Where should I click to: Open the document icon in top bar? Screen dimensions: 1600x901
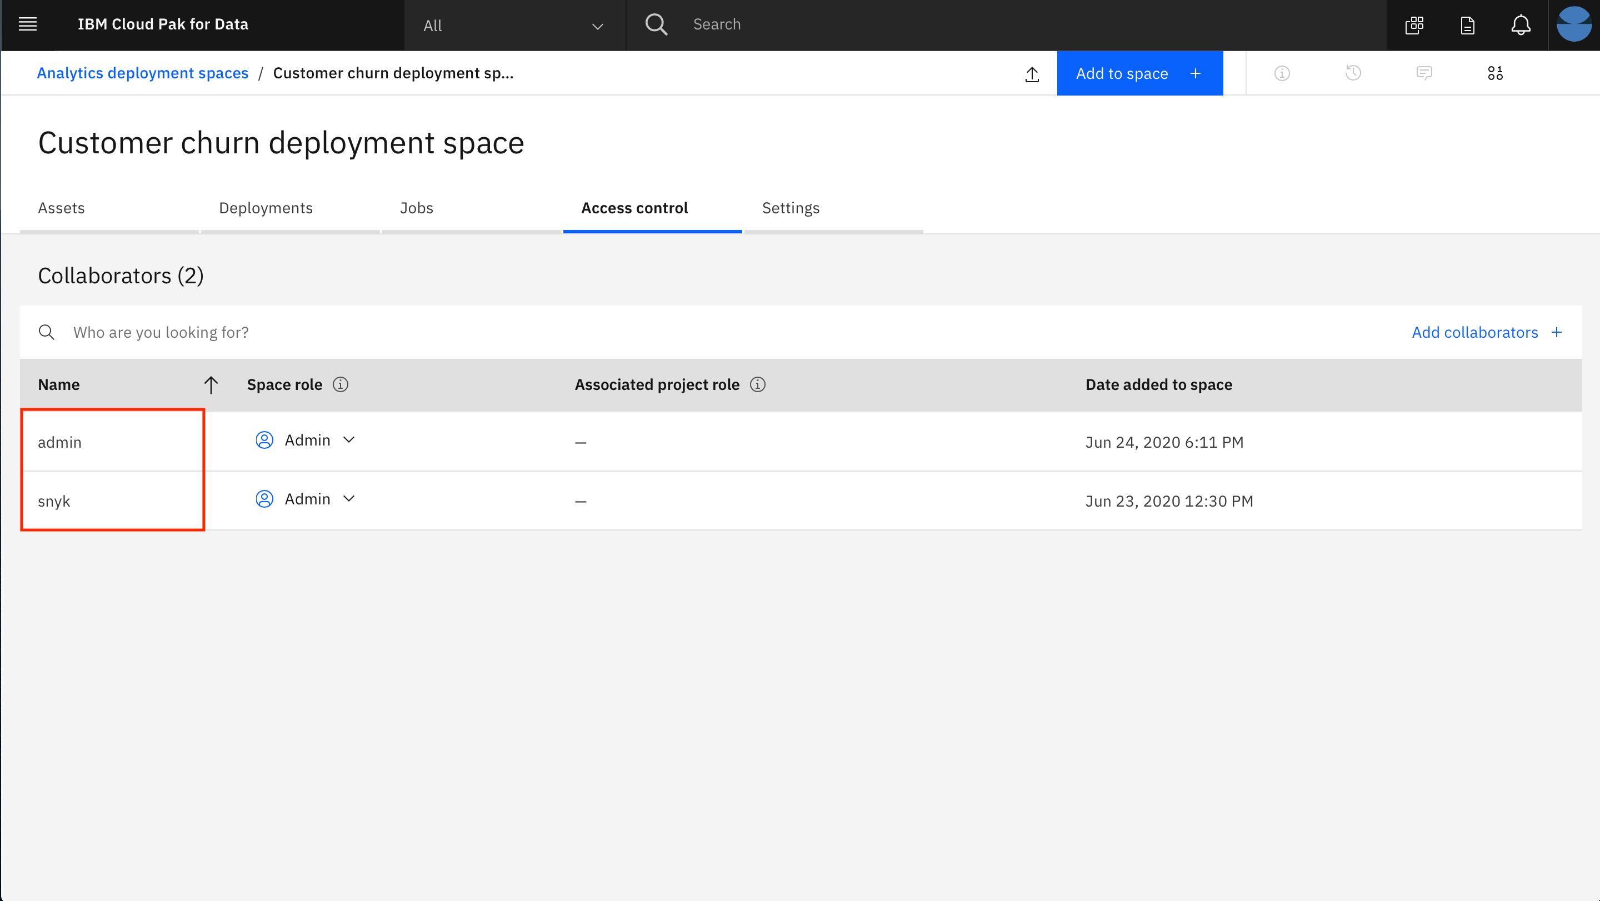[x=1467, y=26]
